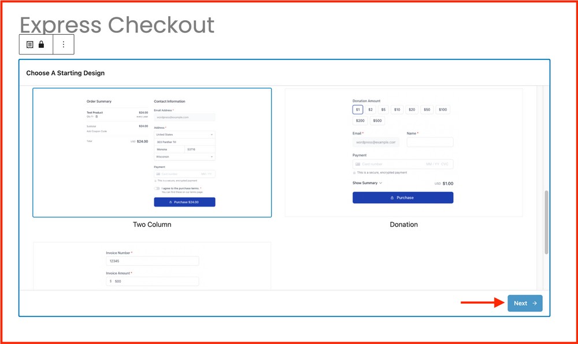This screenshot has height=344, width=578.
Task: Click the block lock icon in the toolbar
Action: (x=40, y=44)
